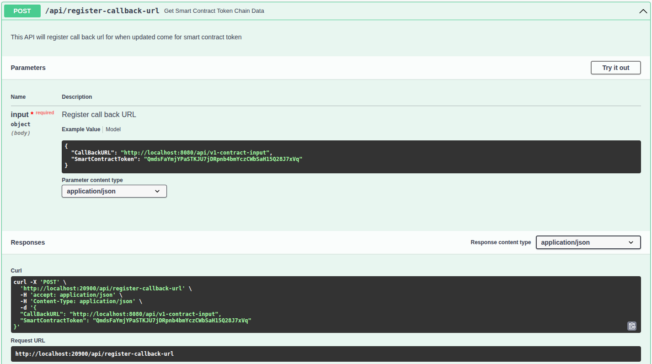Select the Example Value tab

(81, 129)
